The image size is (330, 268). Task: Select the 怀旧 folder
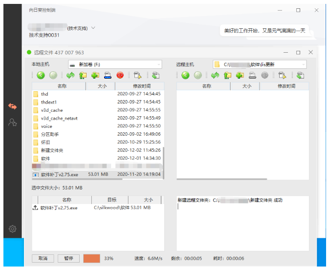(x=98, y=143)
